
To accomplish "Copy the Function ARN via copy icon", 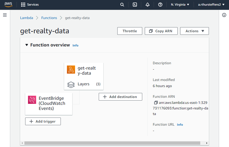I will (156, 103).
